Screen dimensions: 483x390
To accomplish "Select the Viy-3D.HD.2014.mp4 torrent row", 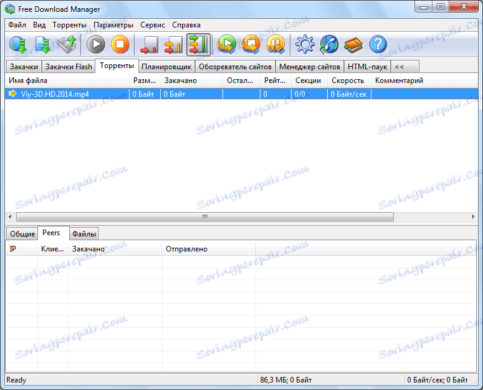I will coord(242,94).
